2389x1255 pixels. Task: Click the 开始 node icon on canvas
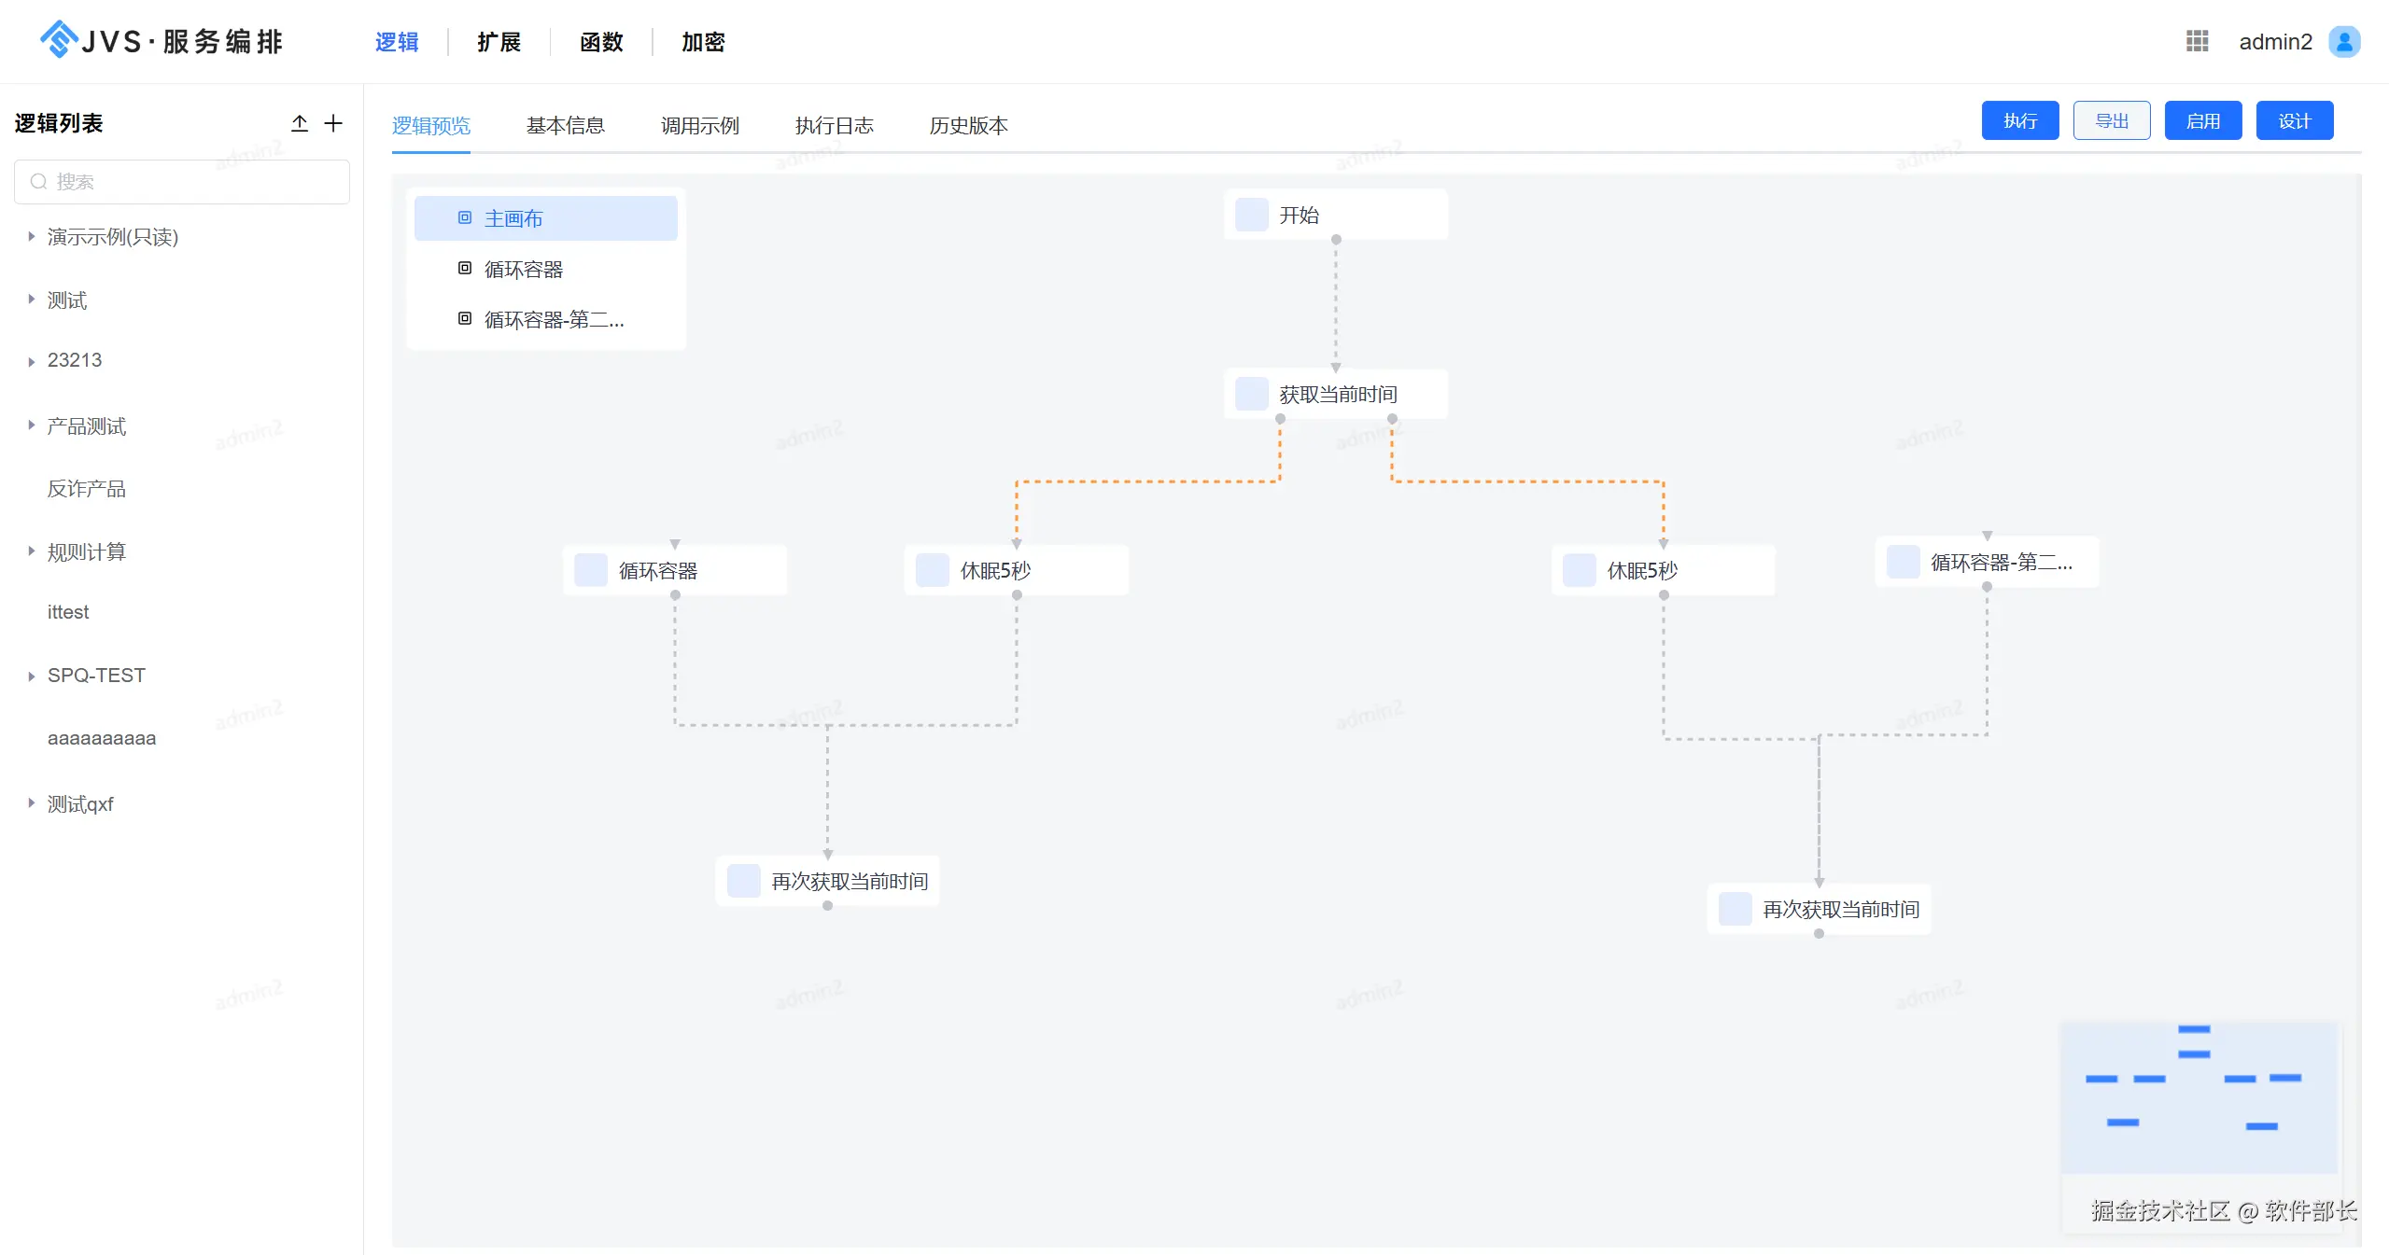click(1251, 215)
